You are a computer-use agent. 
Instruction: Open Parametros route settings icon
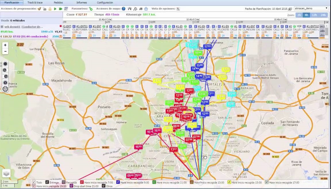(91, 9)
